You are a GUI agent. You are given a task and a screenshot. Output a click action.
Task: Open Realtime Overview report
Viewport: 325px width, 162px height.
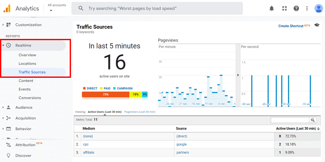[27, 55]
